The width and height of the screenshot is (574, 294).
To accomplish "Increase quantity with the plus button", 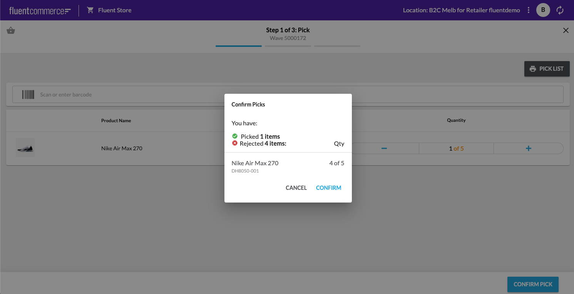I will pyautogui.click(x=528, y=148).
